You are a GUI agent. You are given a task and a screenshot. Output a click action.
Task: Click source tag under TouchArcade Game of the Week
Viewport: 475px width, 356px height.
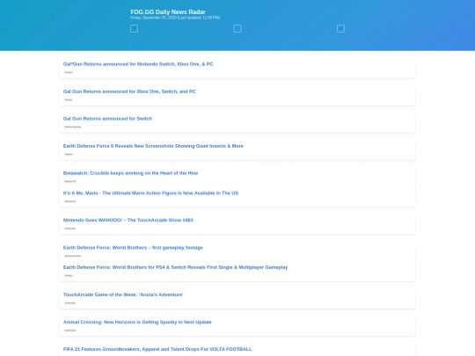70,302
